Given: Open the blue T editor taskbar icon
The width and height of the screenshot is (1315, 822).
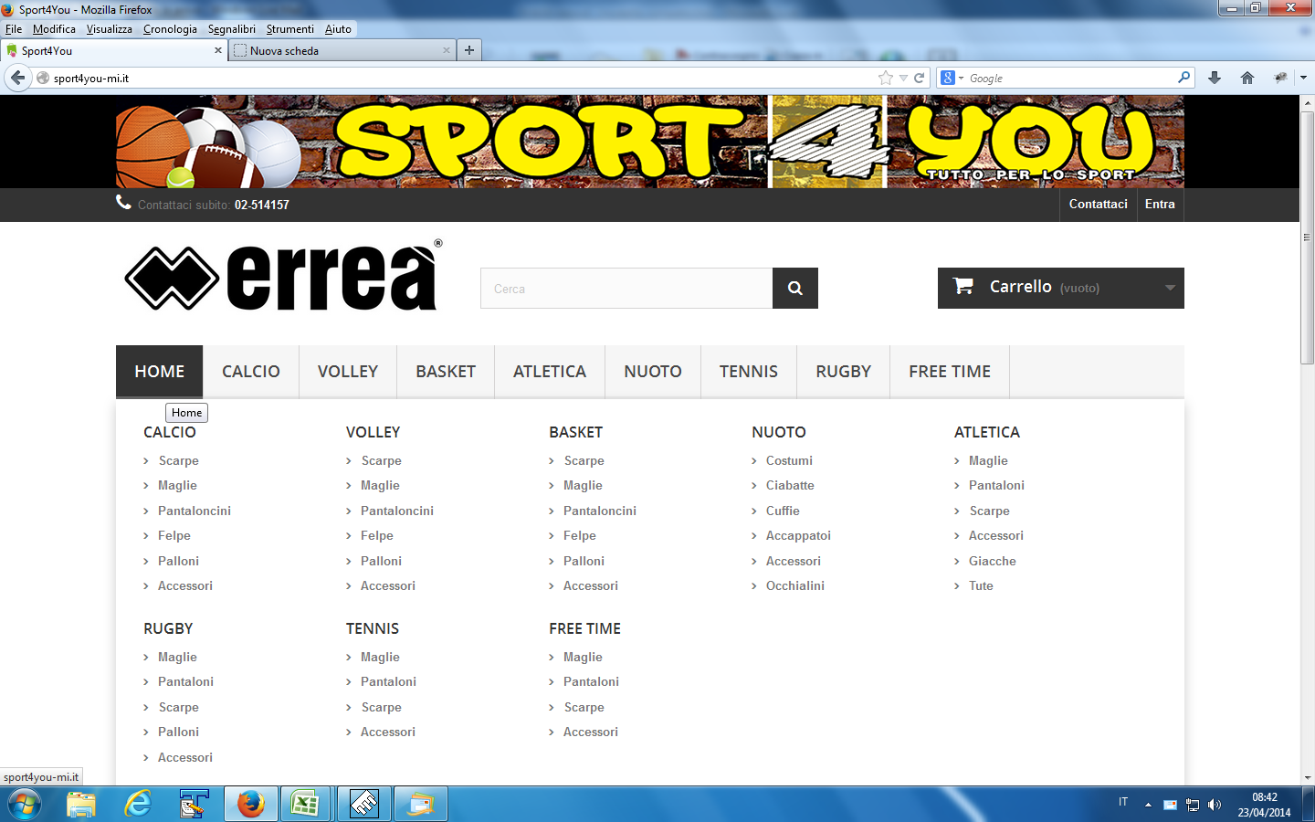Looking at the screenshot, I should [194, 805].
